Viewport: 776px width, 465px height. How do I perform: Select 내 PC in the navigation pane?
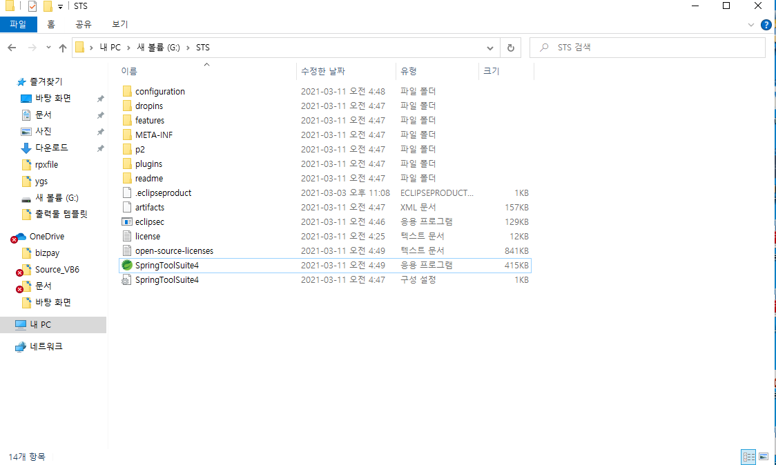[x=53, y=325]
